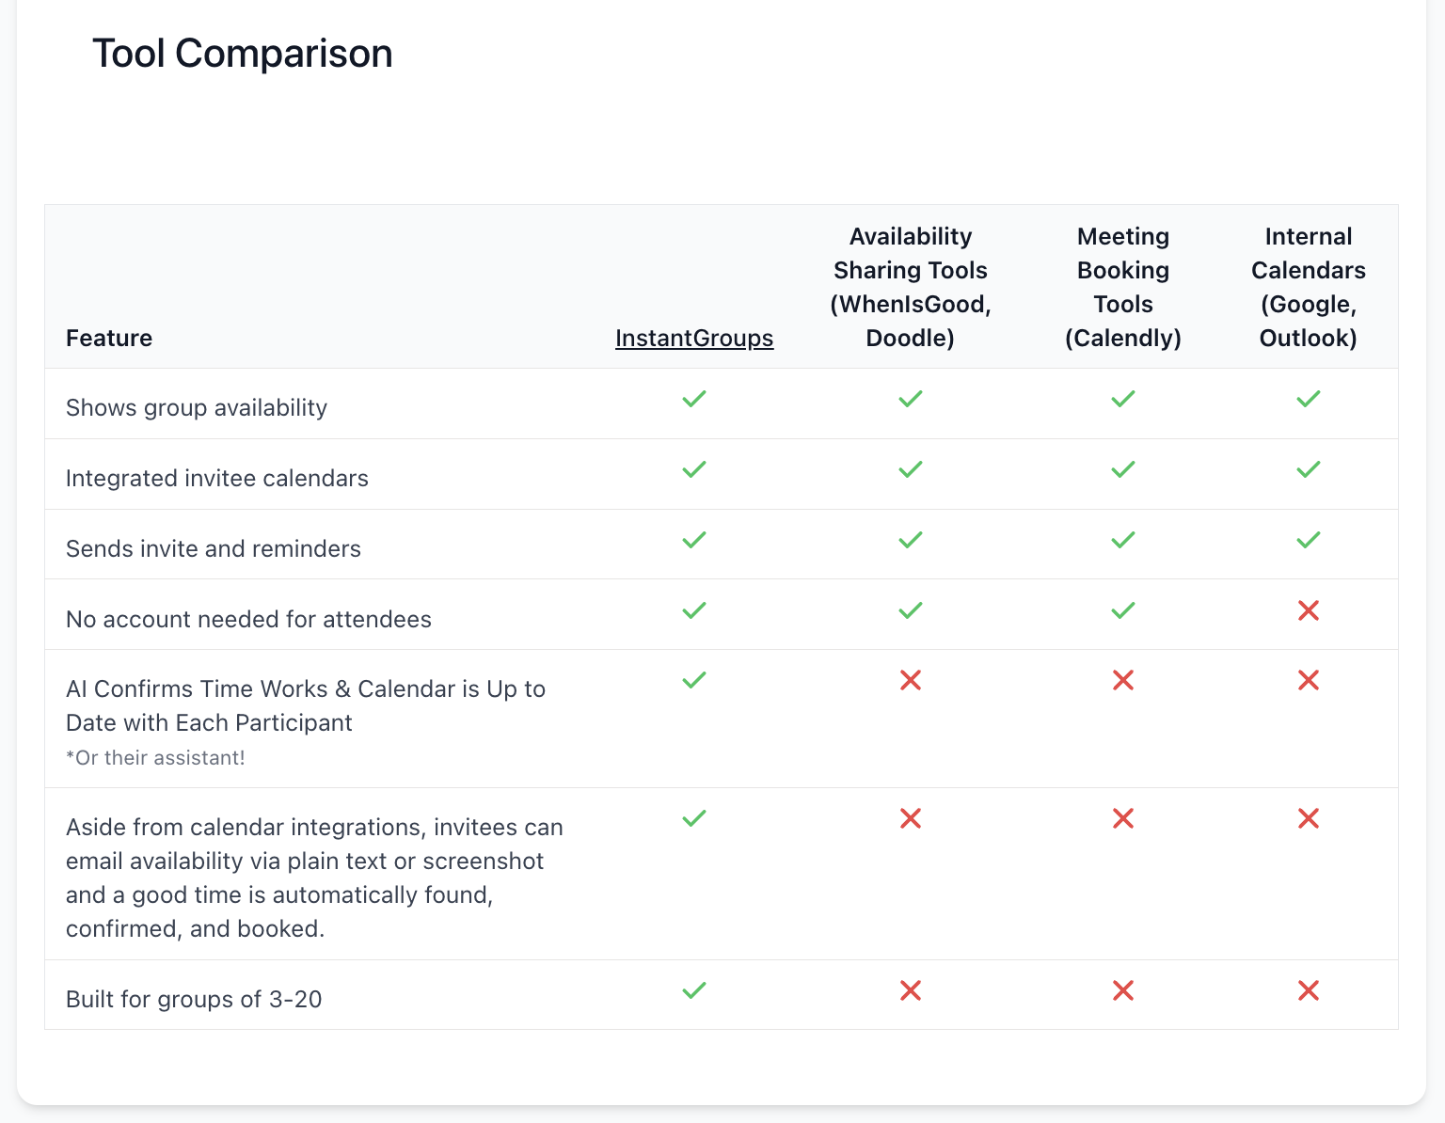Click red X for Internal Calendars no account needed
Viewport: 1445px width, 1123px height.
[x=1309, y=610]
